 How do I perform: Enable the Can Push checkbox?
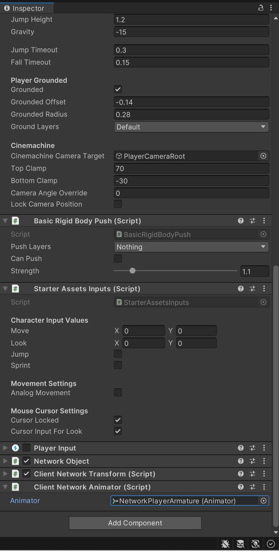[118, 258]
